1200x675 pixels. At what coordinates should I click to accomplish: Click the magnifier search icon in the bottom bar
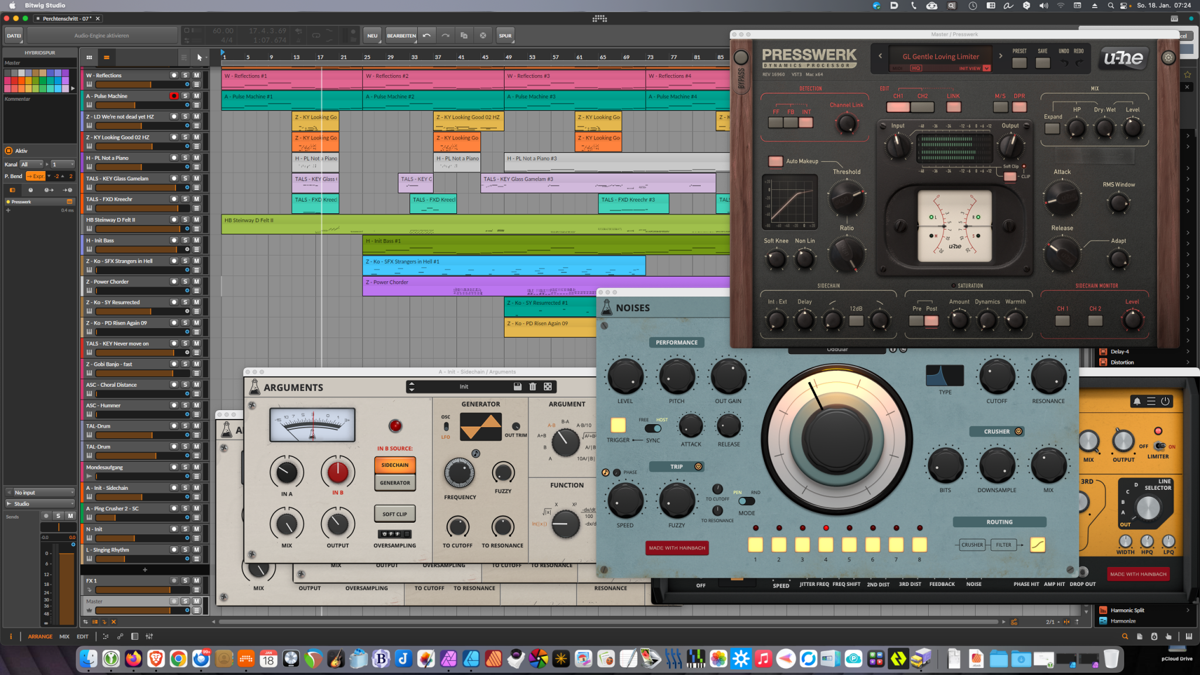(1124, 636)
